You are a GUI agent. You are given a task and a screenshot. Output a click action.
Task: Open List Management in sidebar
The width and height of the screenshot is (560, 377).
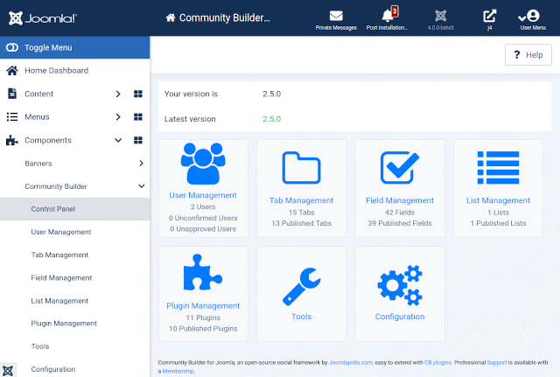tap(59, 301)
